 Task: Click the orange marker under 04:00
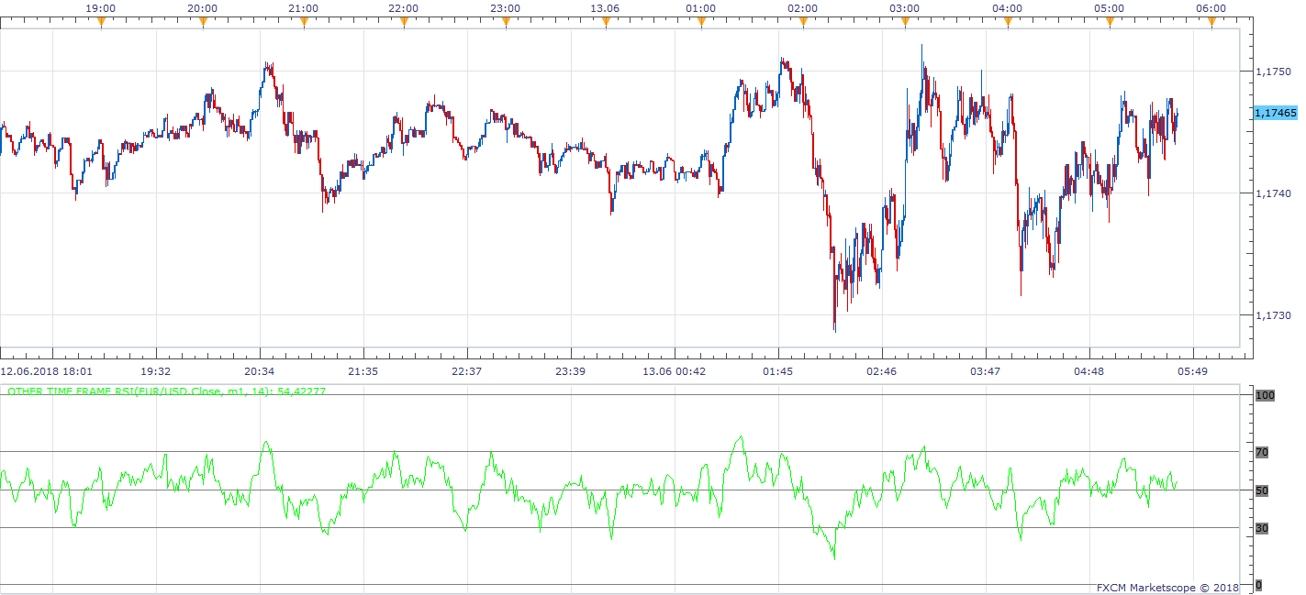pos(1008,24)
